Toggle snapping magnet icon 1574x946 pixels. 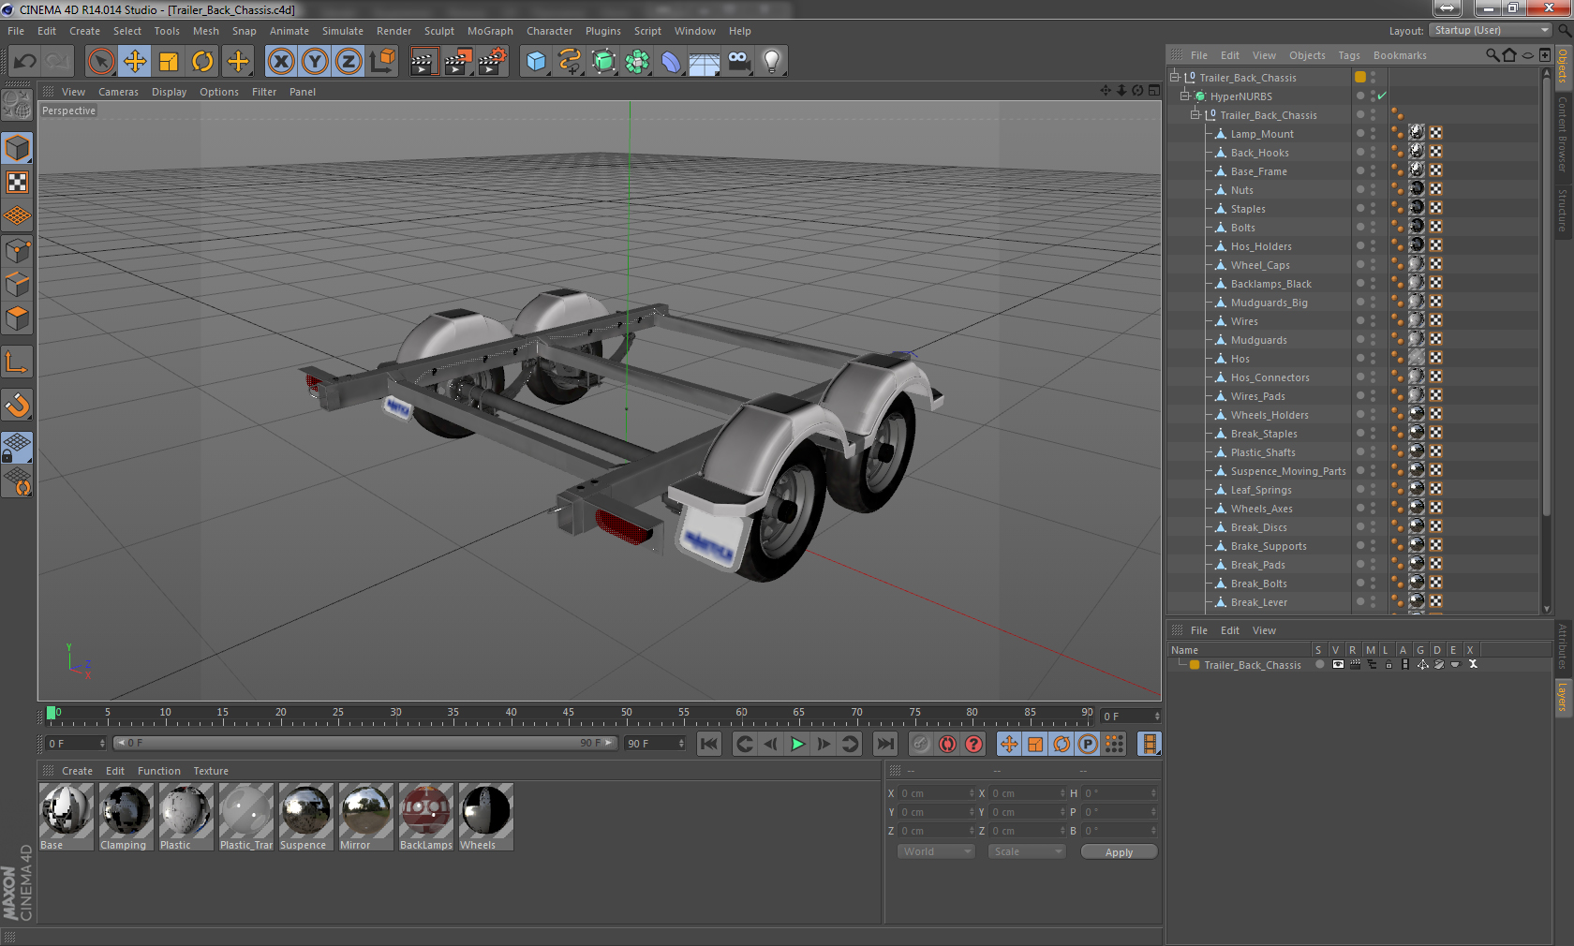click(17, 406)
